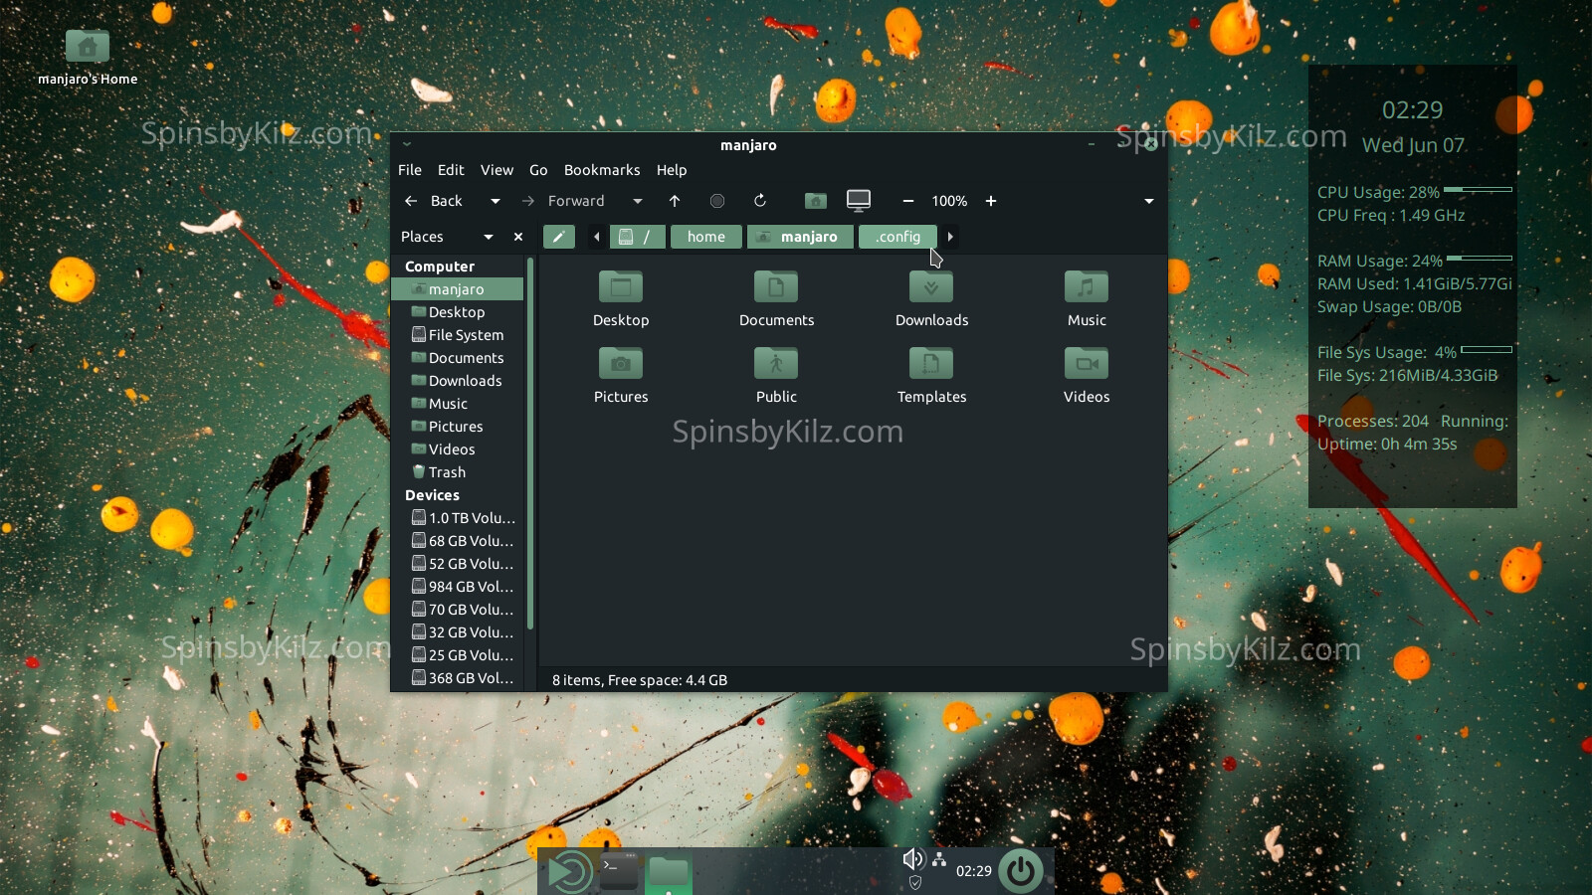This screenshot has height=895, width=1592.
Task: Toggle path text entry with pencil button
Action: tap(559, 237)
